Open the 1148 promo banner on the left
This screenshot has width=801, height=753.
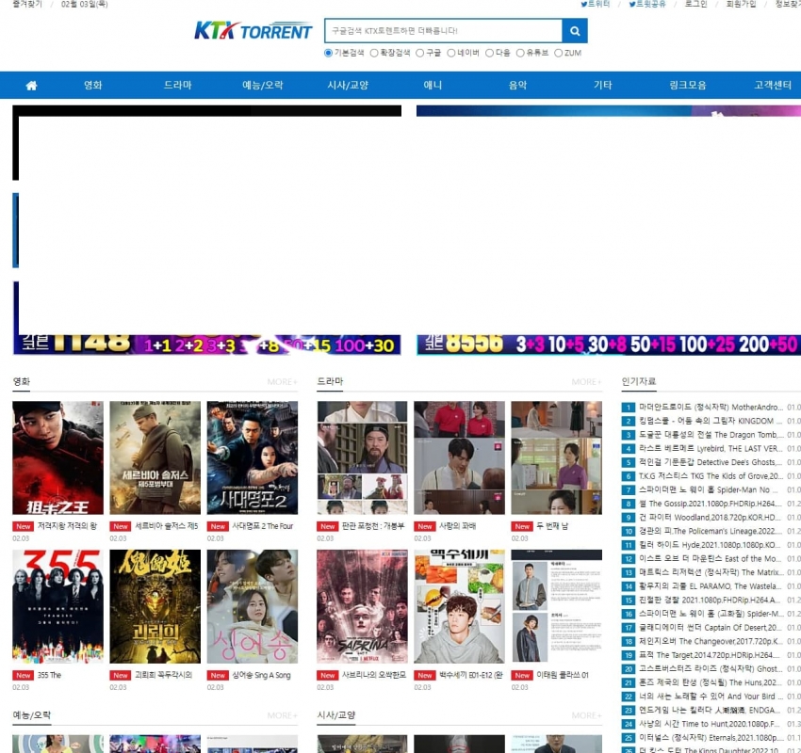pyautogui.click(x=207, y=344)
